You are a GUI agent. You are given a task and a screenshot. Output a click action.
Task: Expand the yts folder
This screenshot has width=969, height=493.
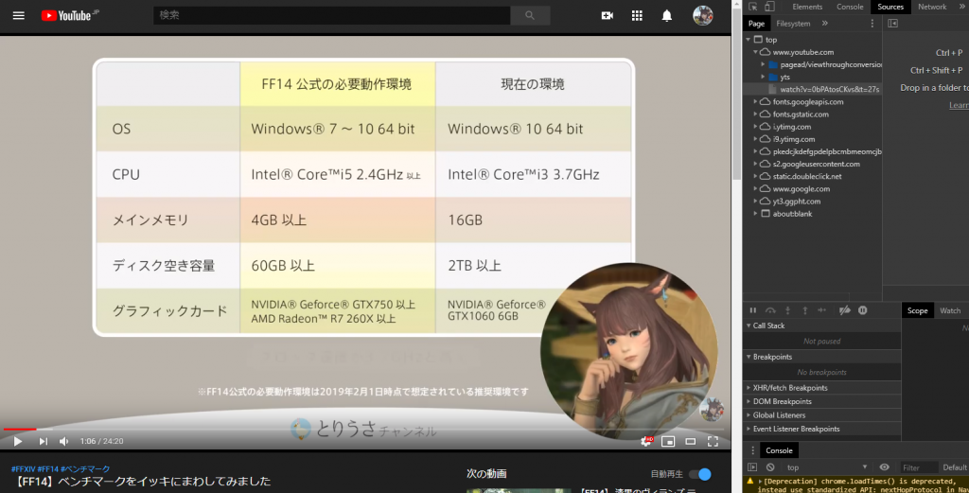[x=763, y=77]
